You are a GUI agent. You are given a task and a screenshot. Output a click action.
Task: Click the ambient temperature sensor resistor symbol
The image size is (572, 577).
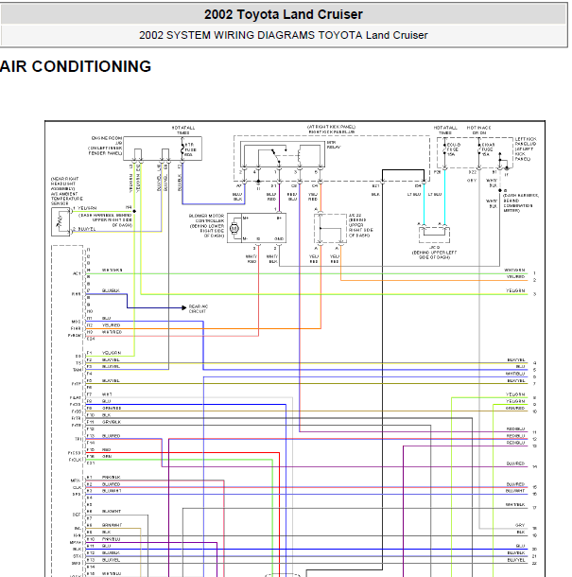coord(60,221)
